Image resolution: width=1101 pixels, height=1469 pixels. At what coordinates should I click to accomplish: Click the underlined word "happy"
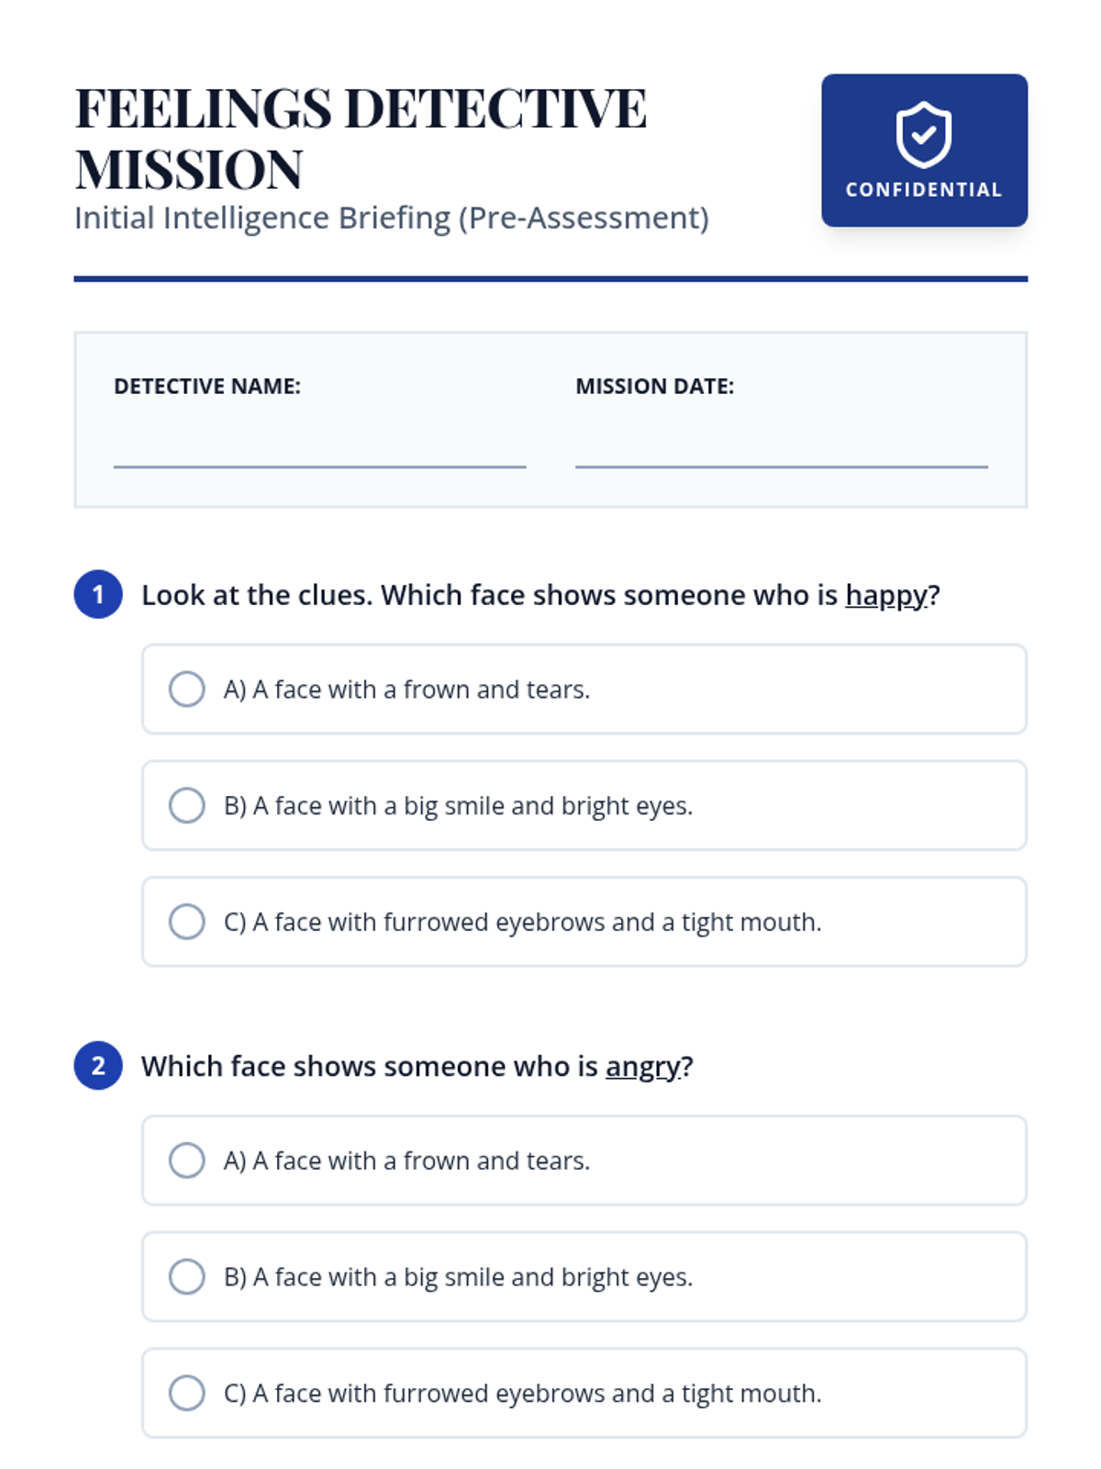point(886,596)
